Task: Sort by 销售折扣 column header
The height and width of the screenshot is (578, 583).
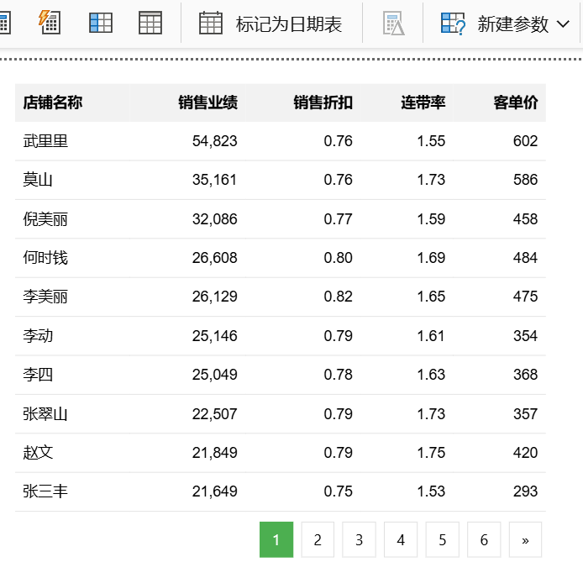Action: point(323,102)
